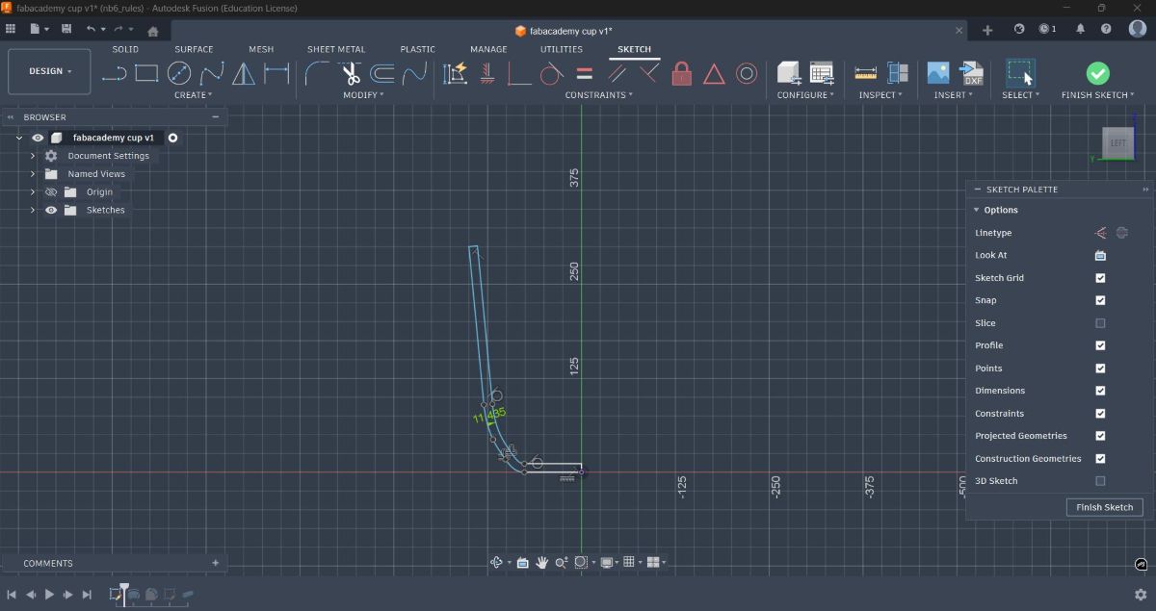Activate the Trim tool under Modify
Screen dimensions: 1156x611
pyautogui.click(x=352, y=73)
